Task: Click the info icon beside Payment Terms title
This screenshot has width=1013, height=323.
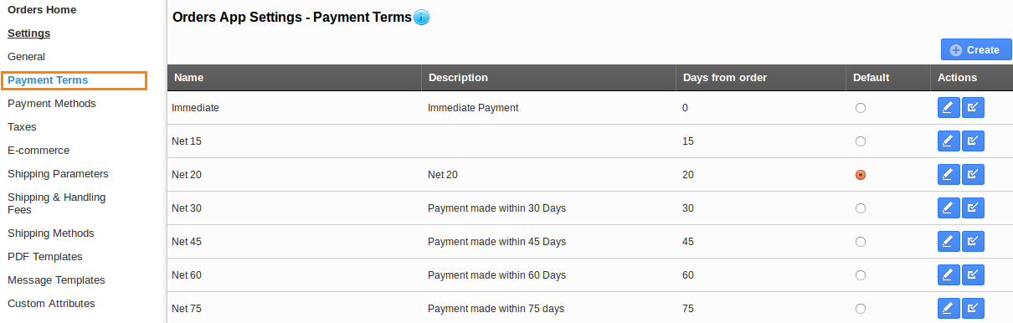Action: (x=421, y=18)
